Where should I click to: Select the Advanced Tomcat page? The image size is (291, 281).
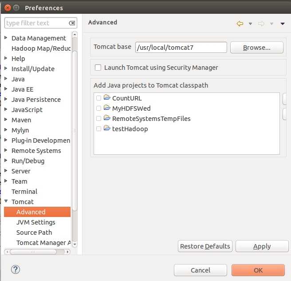click(37, 212)
